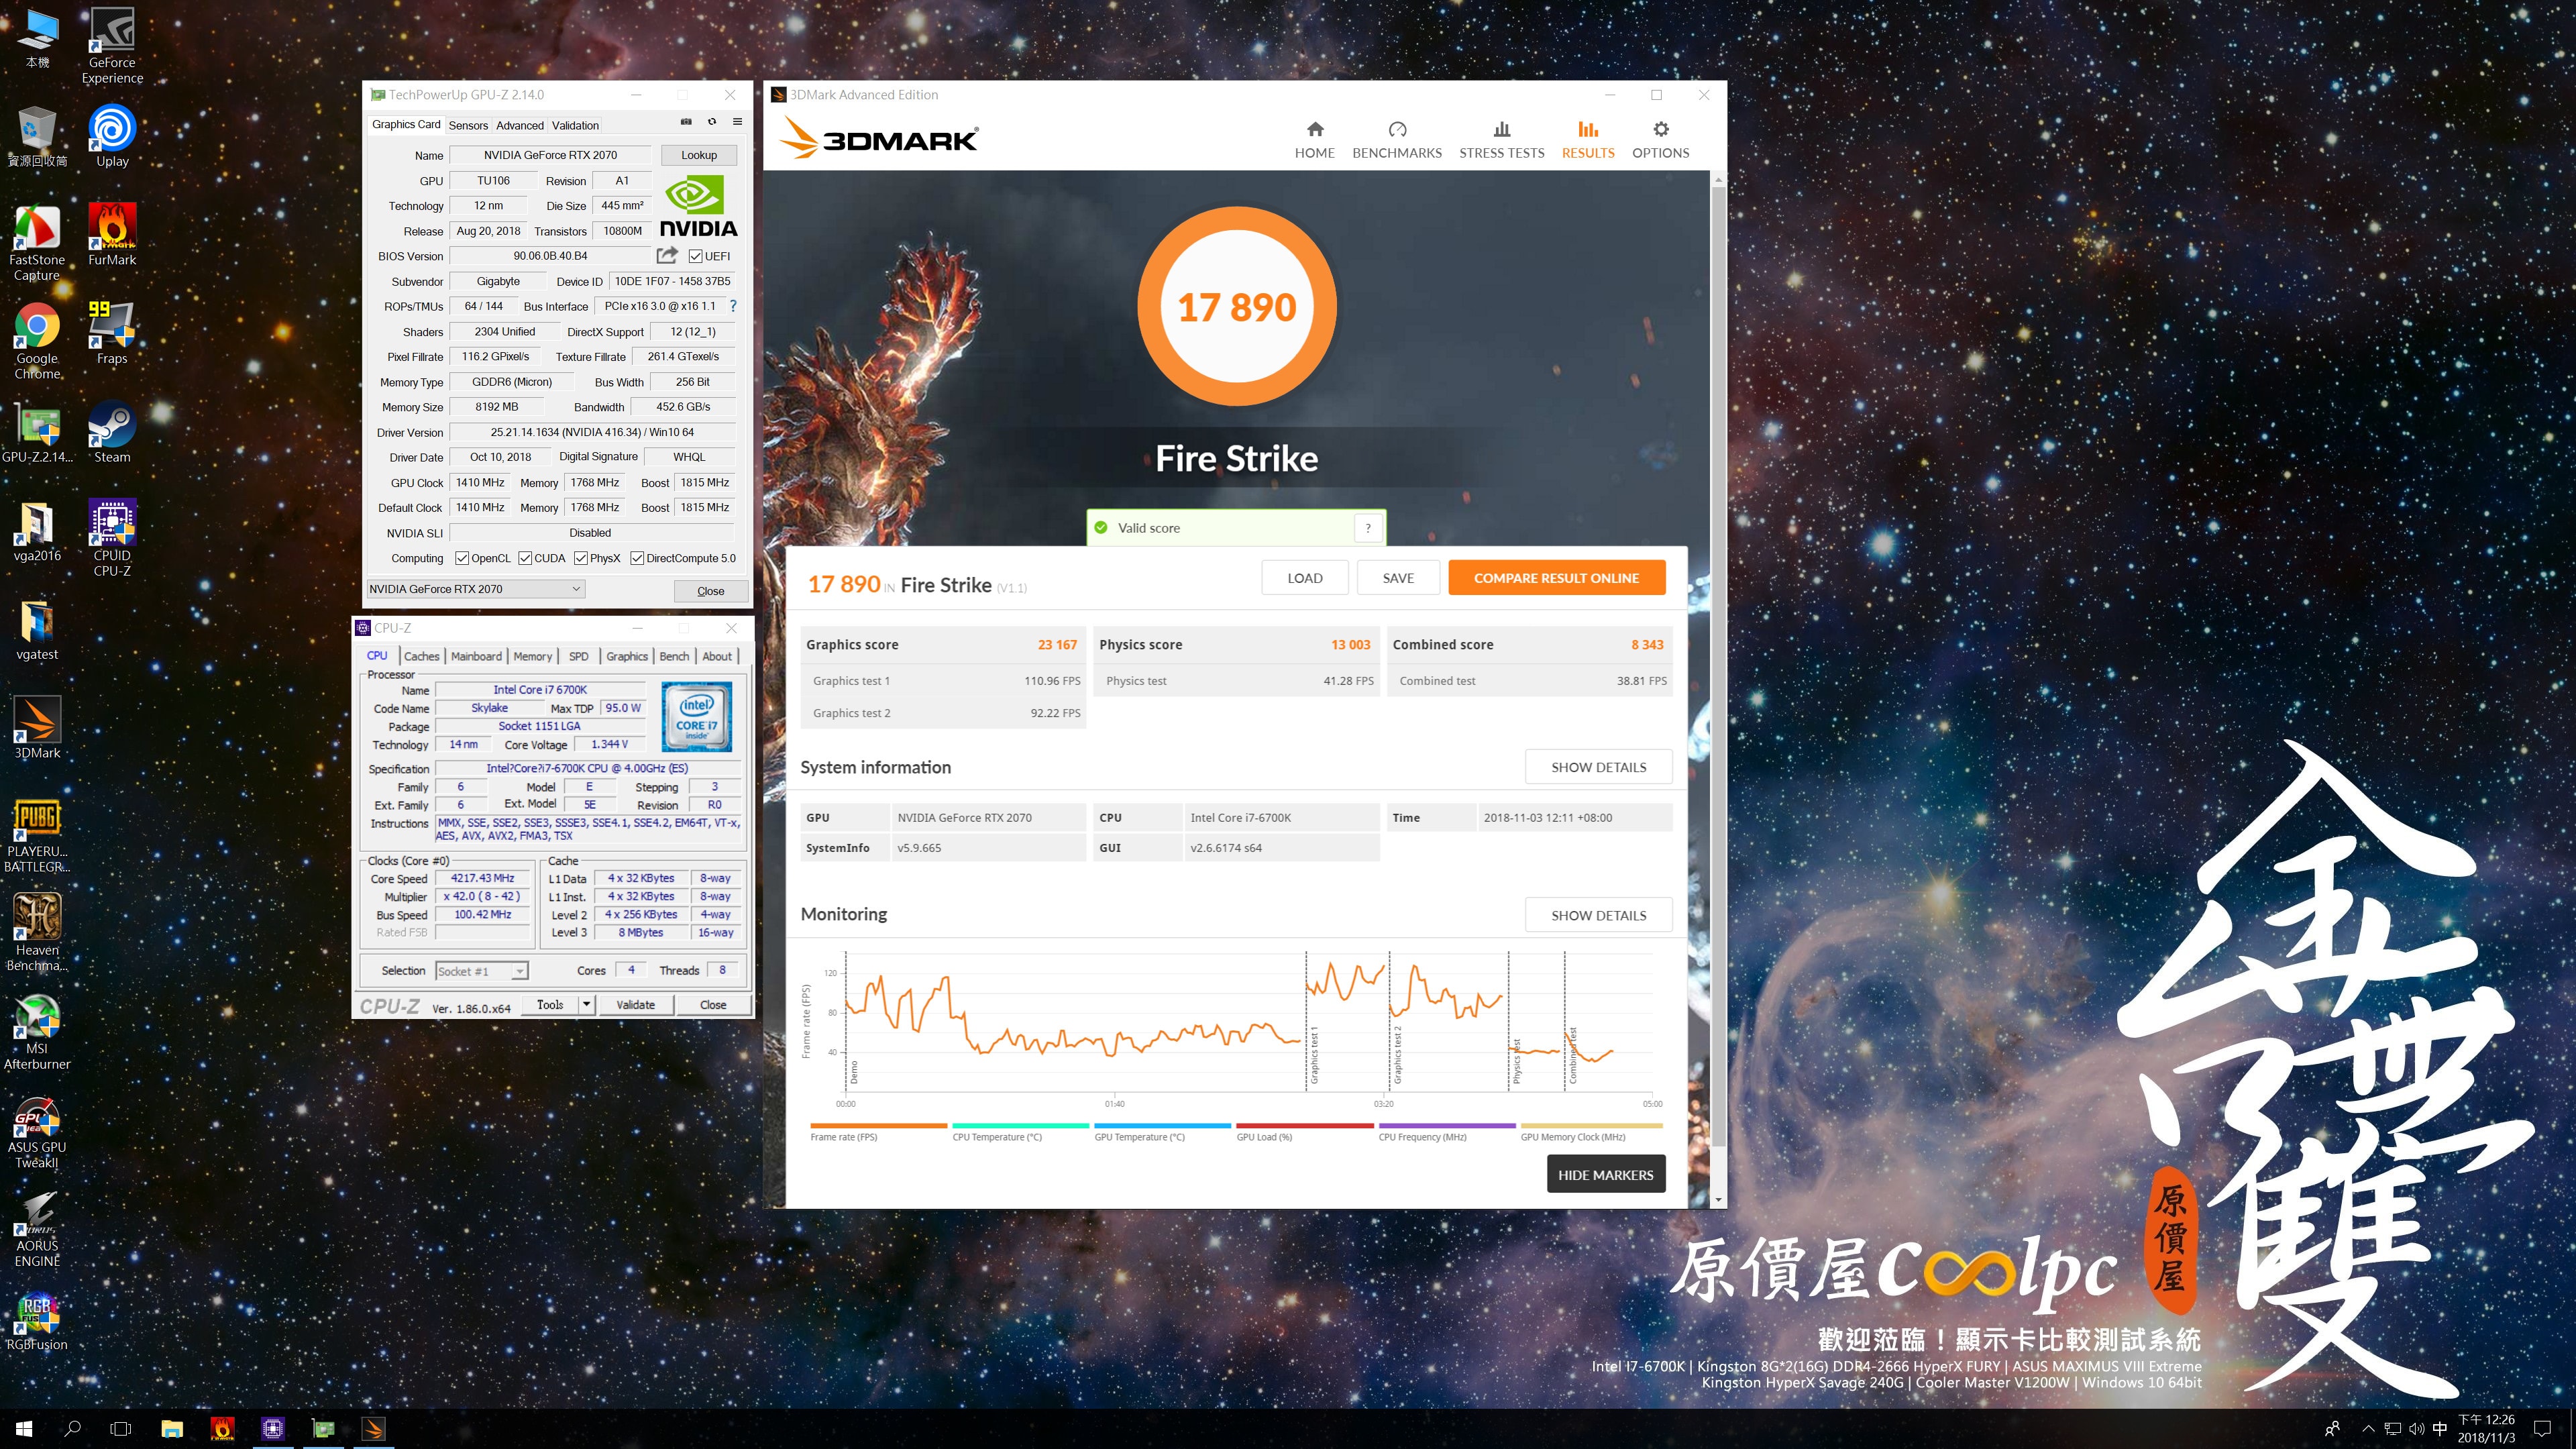Open Memory tab in CPU-Z
The image size is (2576, 1449).
(533, 656)
